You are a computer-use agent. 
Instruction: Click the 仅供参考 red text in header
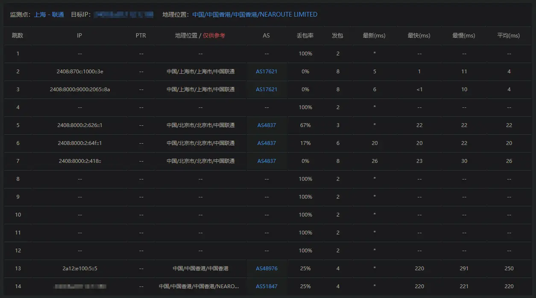click(x=214, y=36)
